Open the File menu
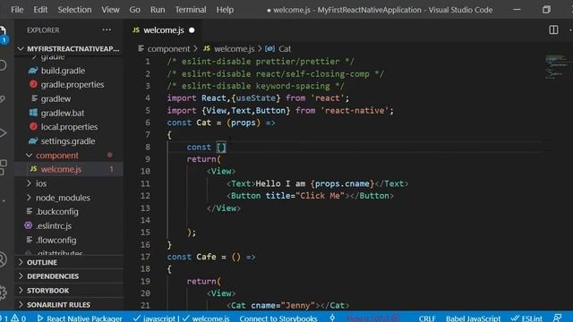The width and height of the screenshot is (573, 322). tap(17, 10)
